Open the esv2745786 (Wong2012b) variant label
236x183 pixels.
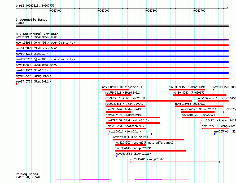coord(147,159)
